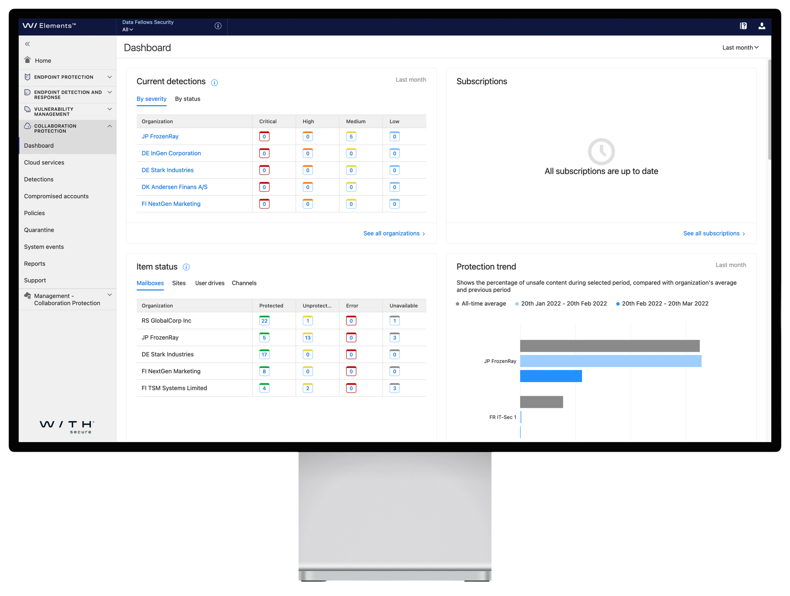The width and height of the screenshot is (790, 596).
Task: Click the Current detections info icon
Action: 214,83
